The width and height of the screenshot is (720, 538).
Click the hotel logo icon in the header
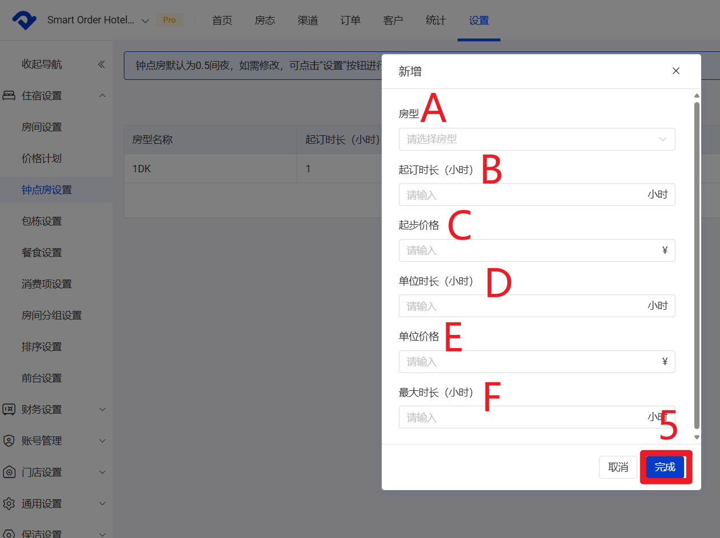tap(24, 21)
